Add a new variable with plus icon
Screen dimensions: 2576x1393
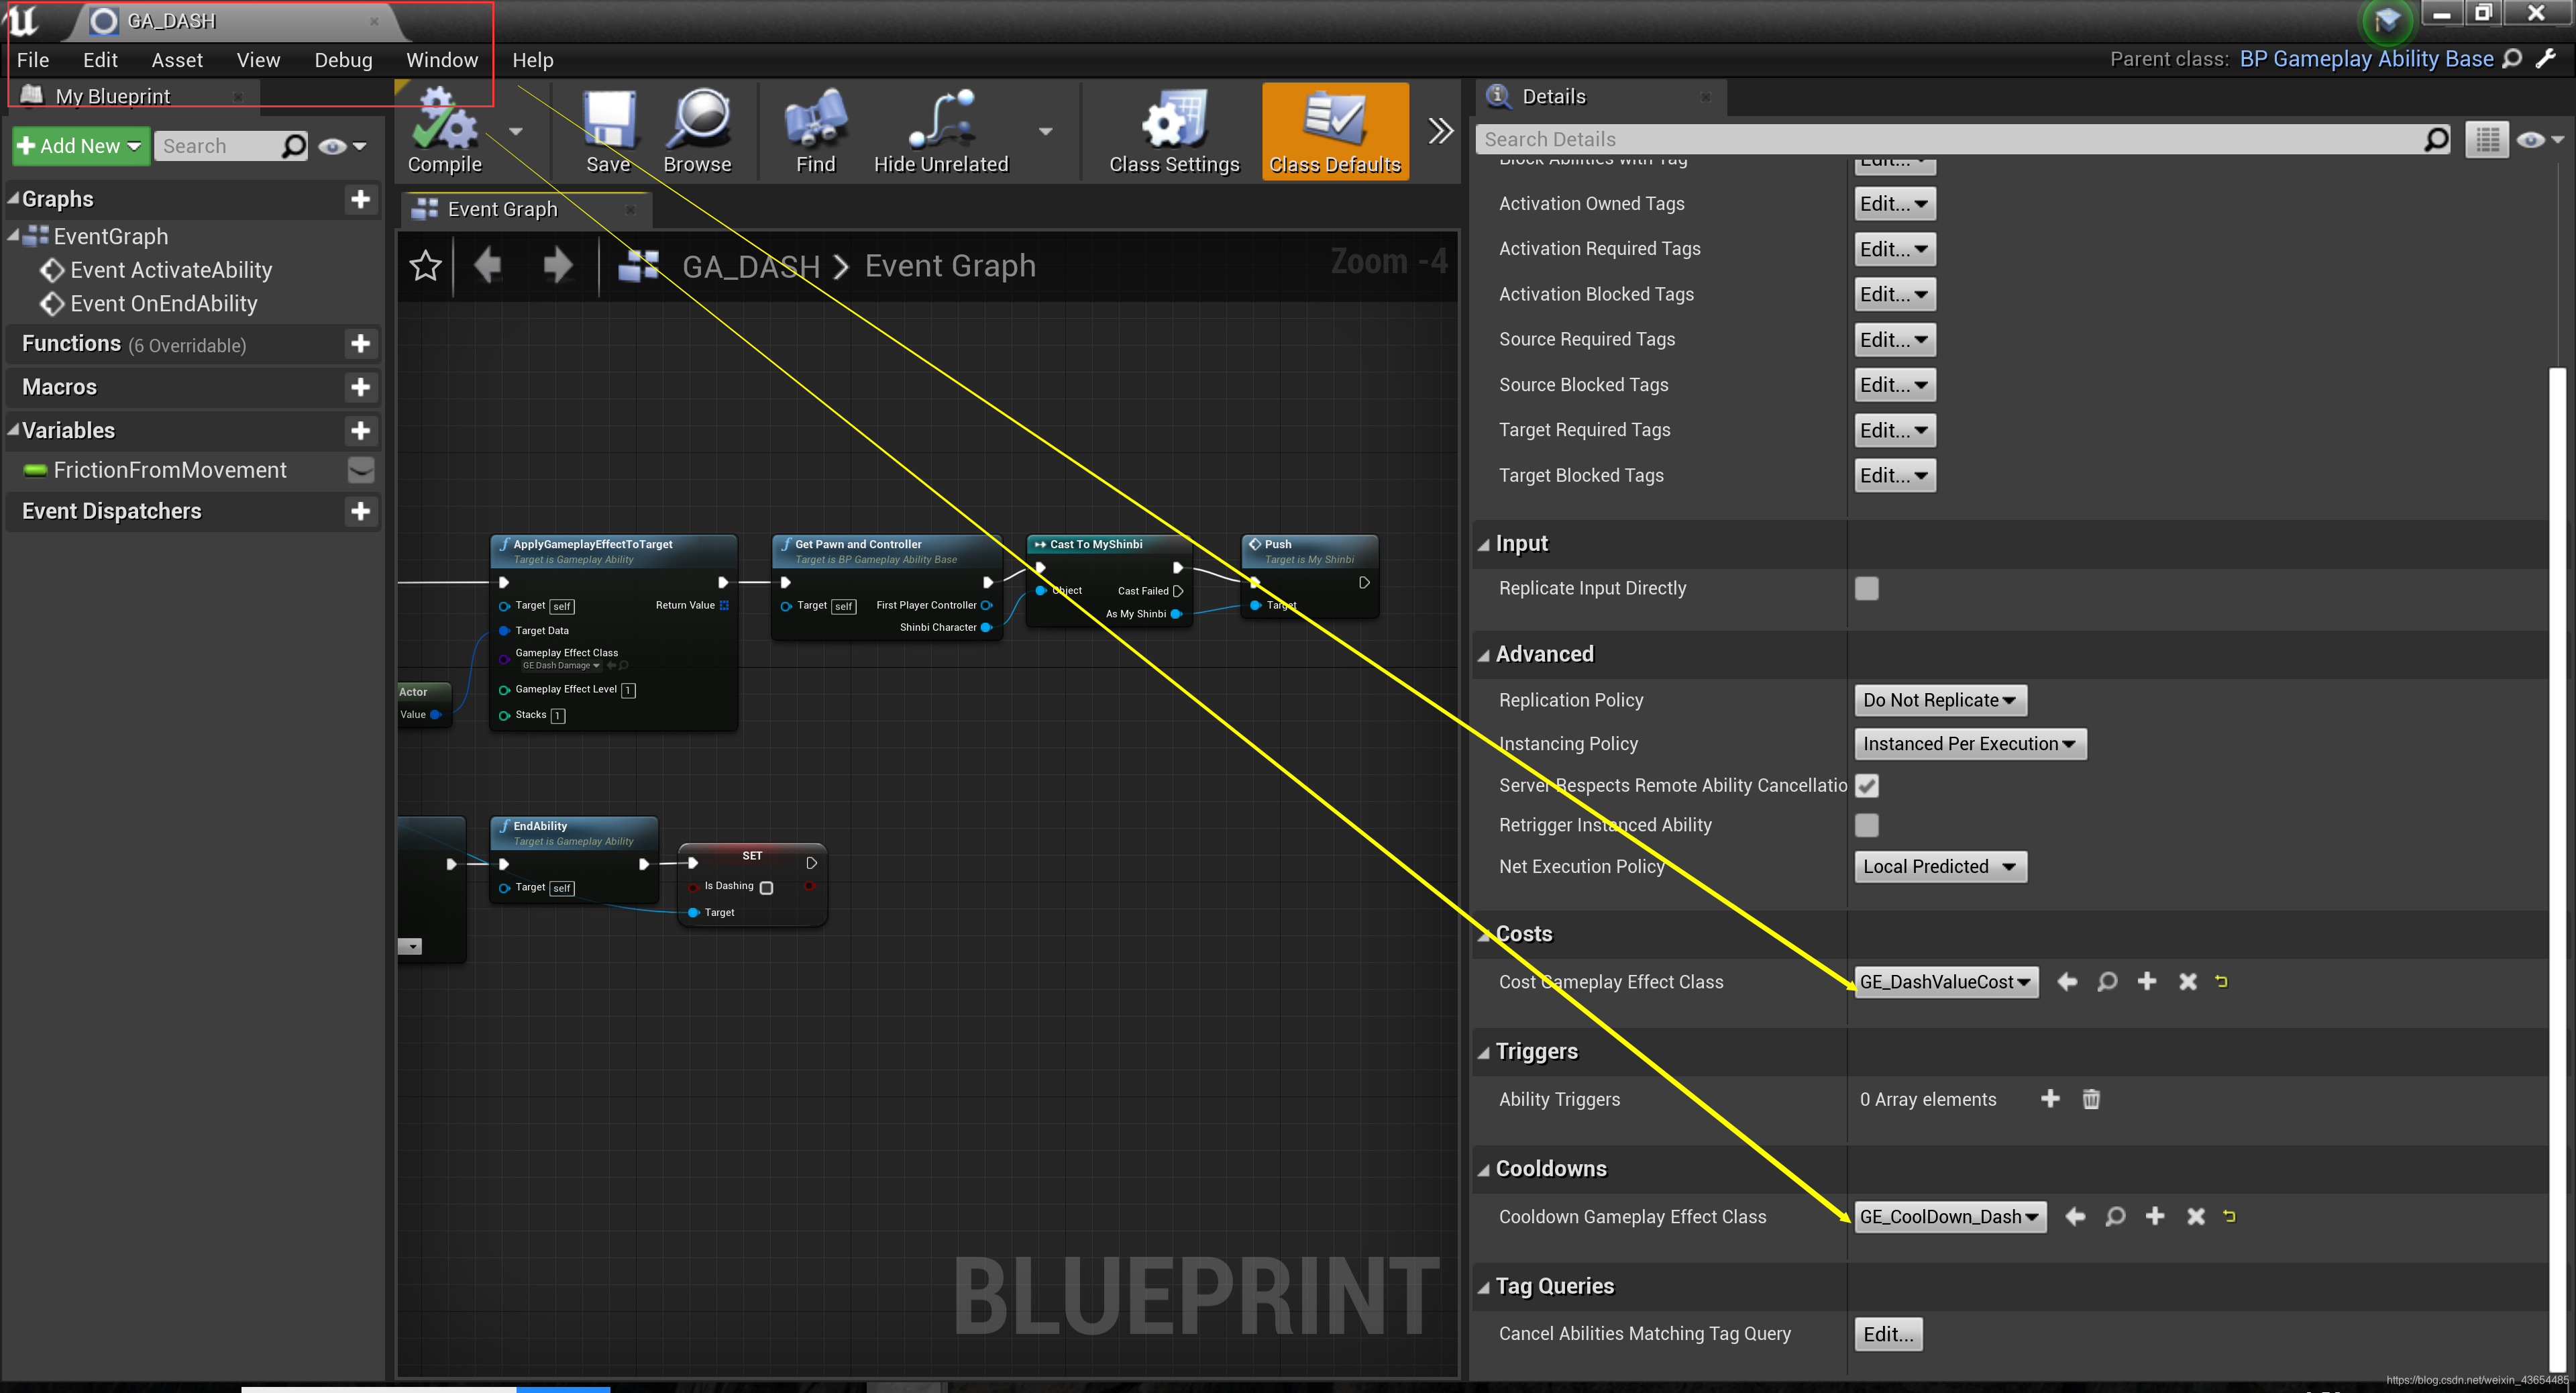tap(361, 431)
